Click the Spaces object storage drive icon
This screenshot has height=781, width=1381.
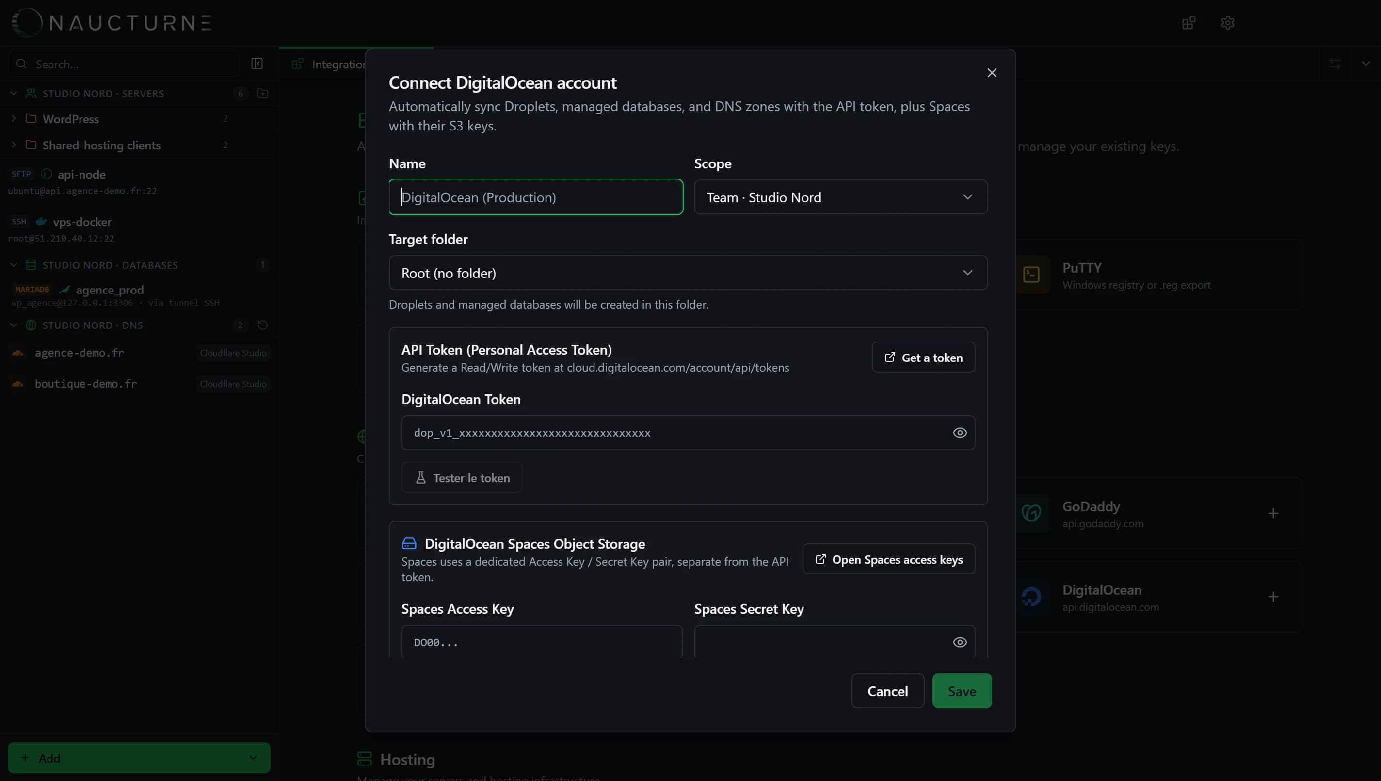(409, 543)
